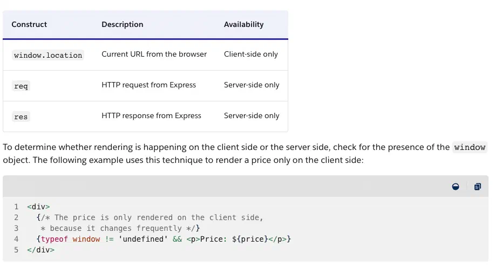
Task: Click 'typeof window' expression on line 4
Action: click(70, 239)
